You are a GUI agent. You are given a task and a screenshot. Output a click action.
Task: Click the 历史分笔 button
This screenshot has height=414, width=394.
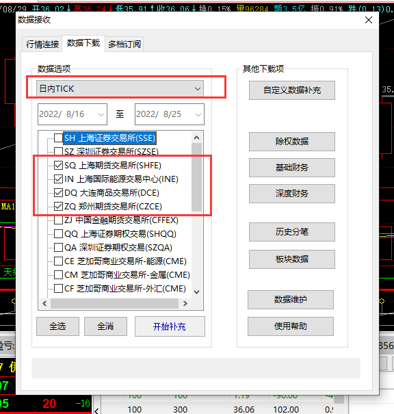point(292,232)
